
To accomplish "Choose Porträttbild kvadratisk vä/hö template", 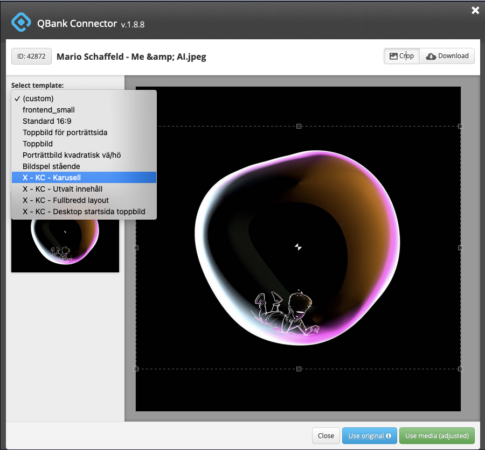I will pos(84,155).
